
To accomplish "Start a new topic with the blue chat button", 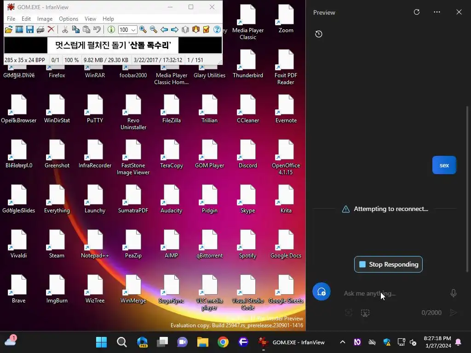I will tap(322, 291).
